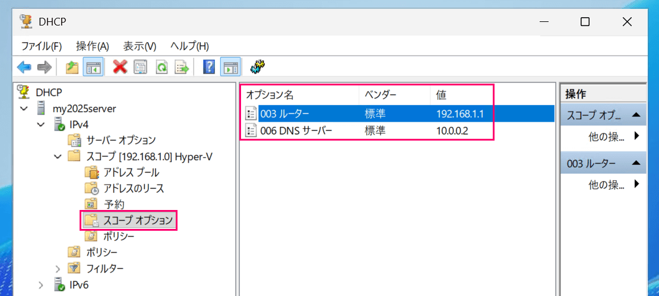659x296 pixels.
Task: Select サーバー オプション tree item
Action: [121, 140]
